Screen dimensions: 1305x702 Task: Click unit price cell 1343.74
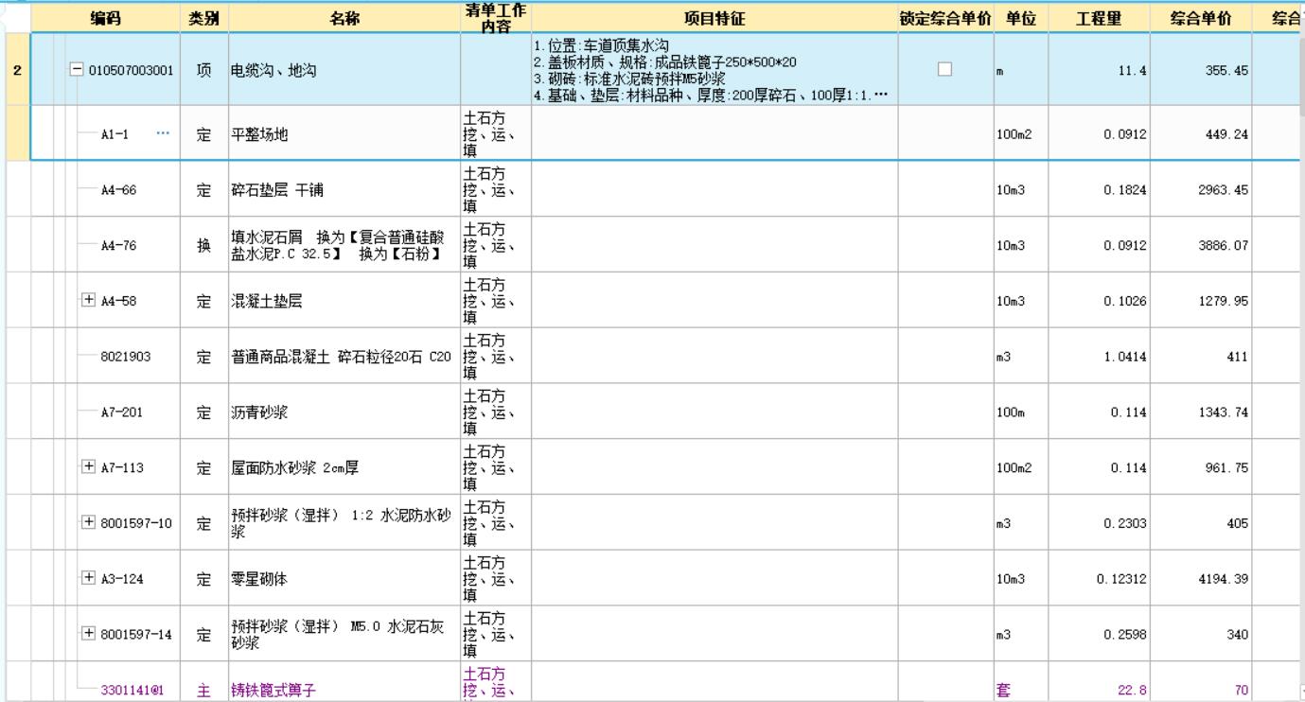click(1201, 412)
